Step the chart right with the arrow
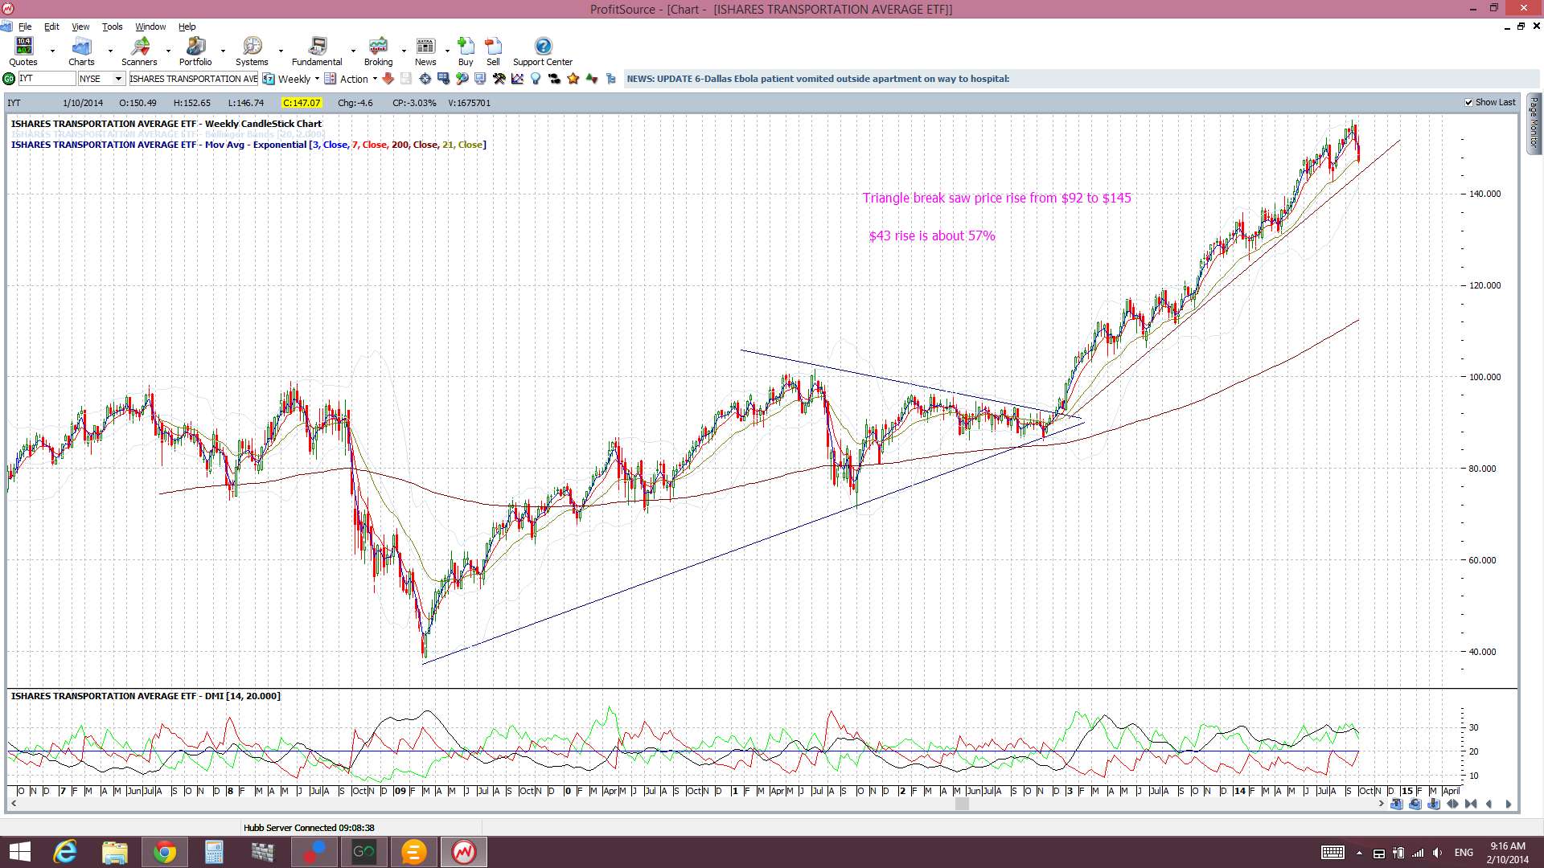The image size is (1544, 868). point(1508,804)
